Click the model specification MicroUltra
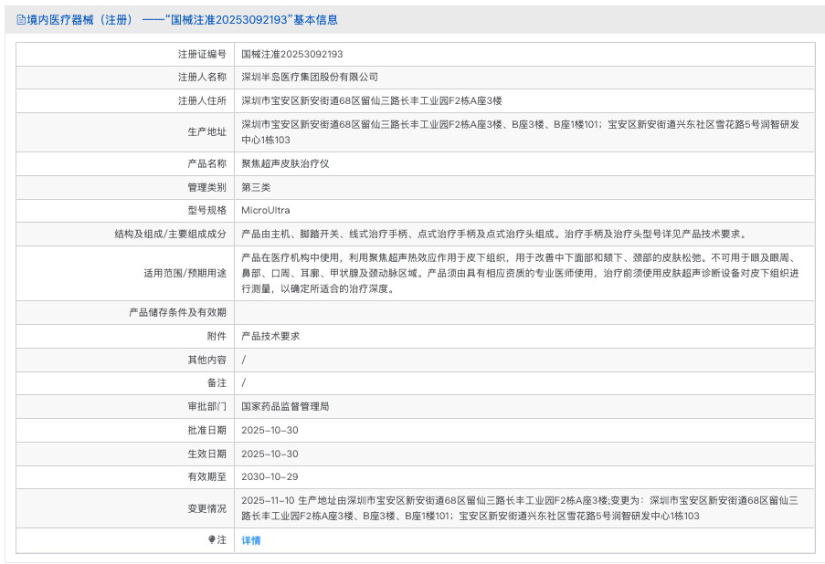 [265, 210]
